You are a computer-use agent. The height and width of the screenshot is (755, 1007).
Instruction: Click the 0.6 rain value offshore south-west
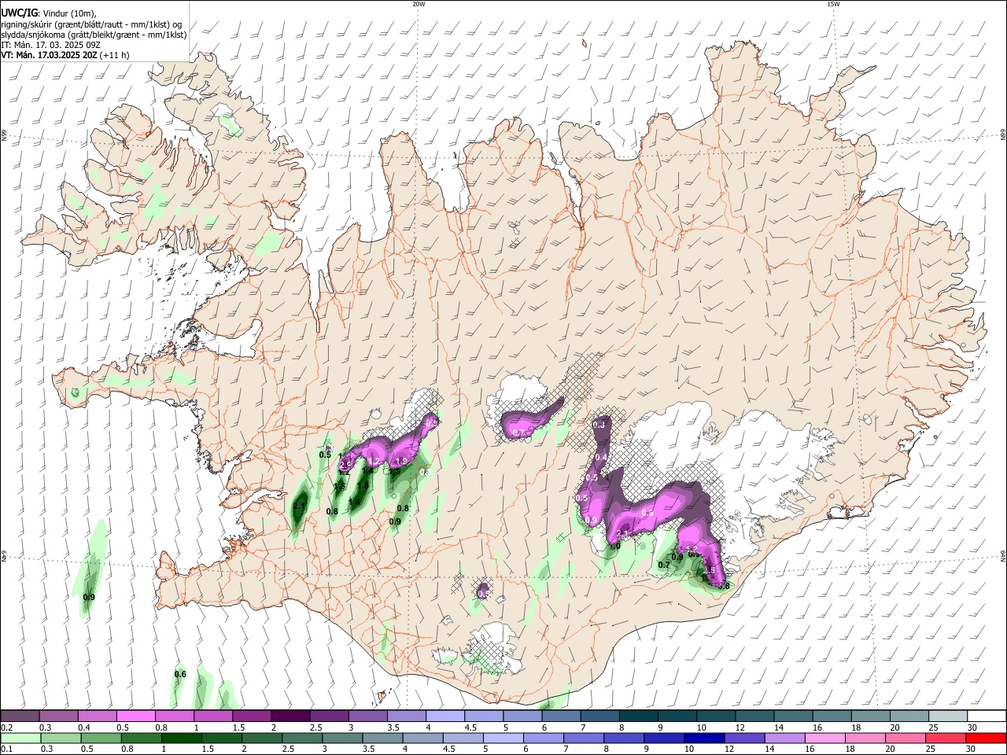coord(180,674)
